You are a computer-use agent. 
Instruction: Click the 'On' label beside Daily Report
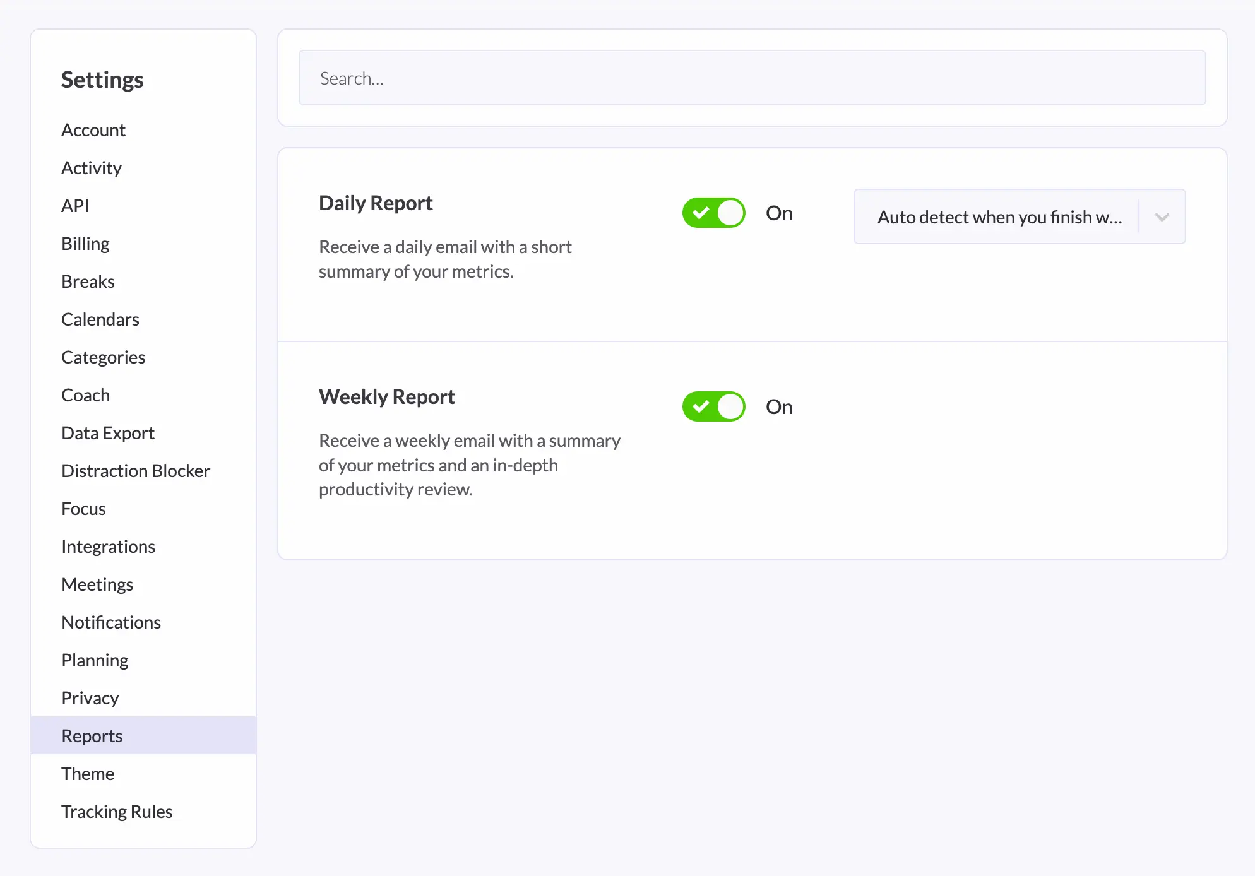(x=779, y=213)
